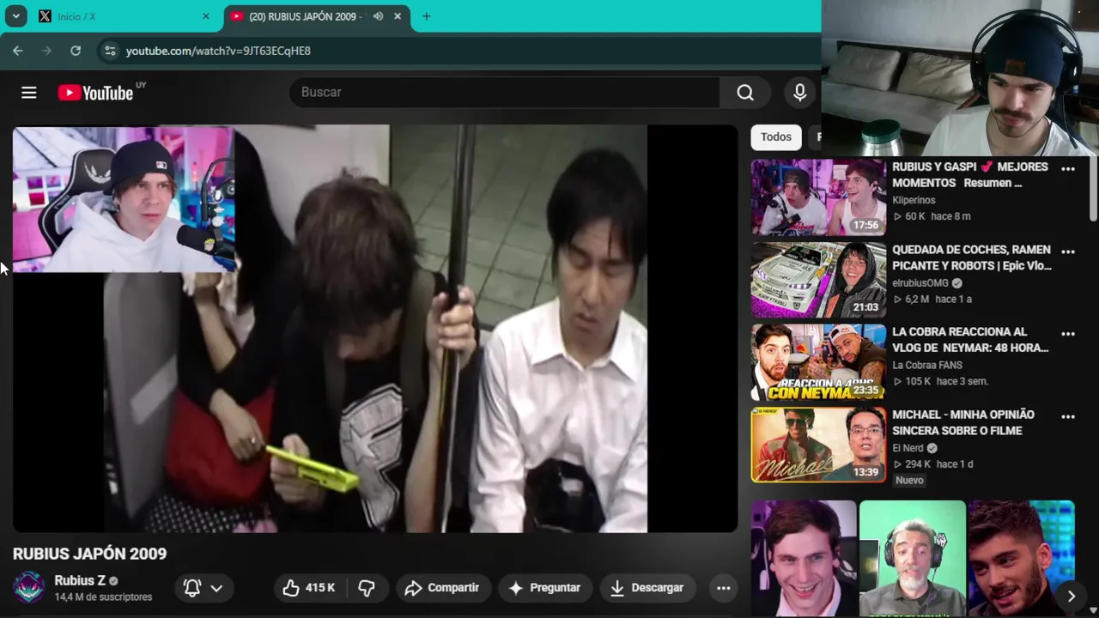Open the YouTube hamburger guide menu

click(29, 93)
